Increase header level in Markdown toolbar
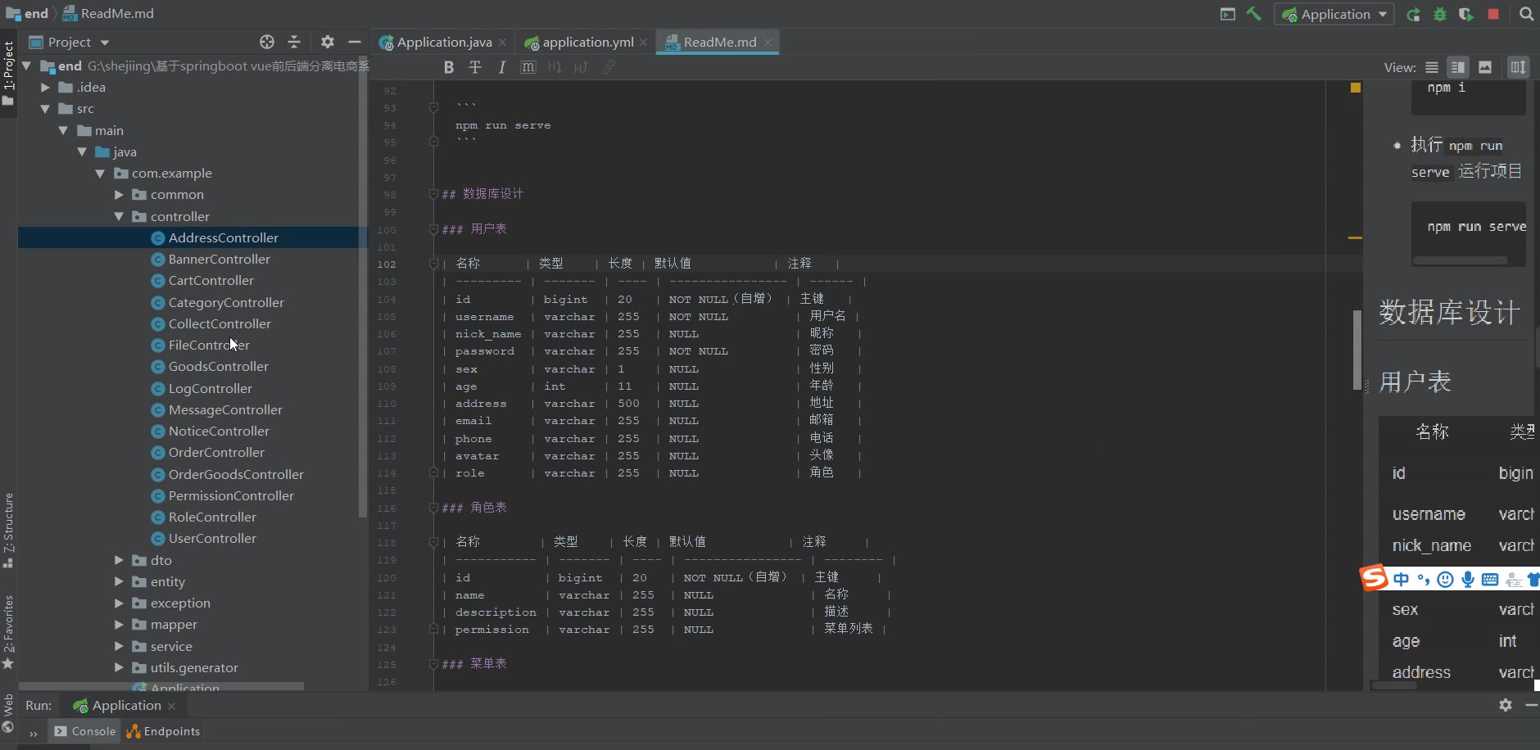 pos(581,67)
